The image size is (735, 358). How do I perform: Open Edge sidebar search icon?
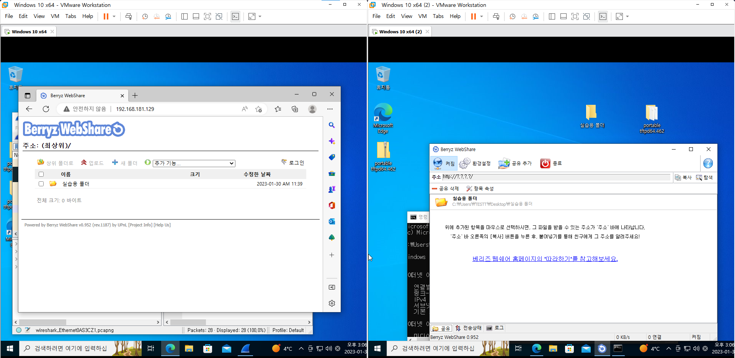[332, 125]
